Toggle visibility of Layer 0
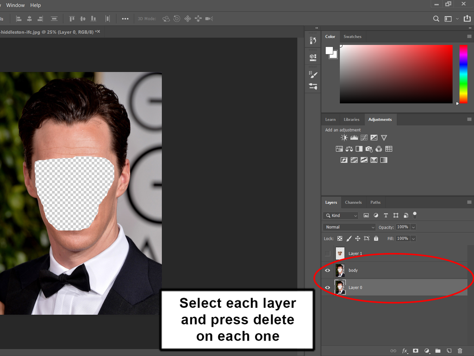This screenshot has width=474, height=356. [328, 287]
